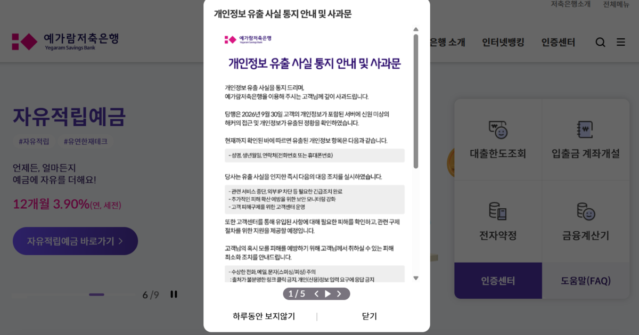Go to next popup notice slide
The height and width of the screenshot is (335, 639).
coord(339,294)
